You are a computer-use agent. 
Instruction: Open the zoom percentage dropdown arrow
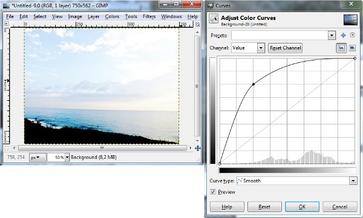coord(67,158)
